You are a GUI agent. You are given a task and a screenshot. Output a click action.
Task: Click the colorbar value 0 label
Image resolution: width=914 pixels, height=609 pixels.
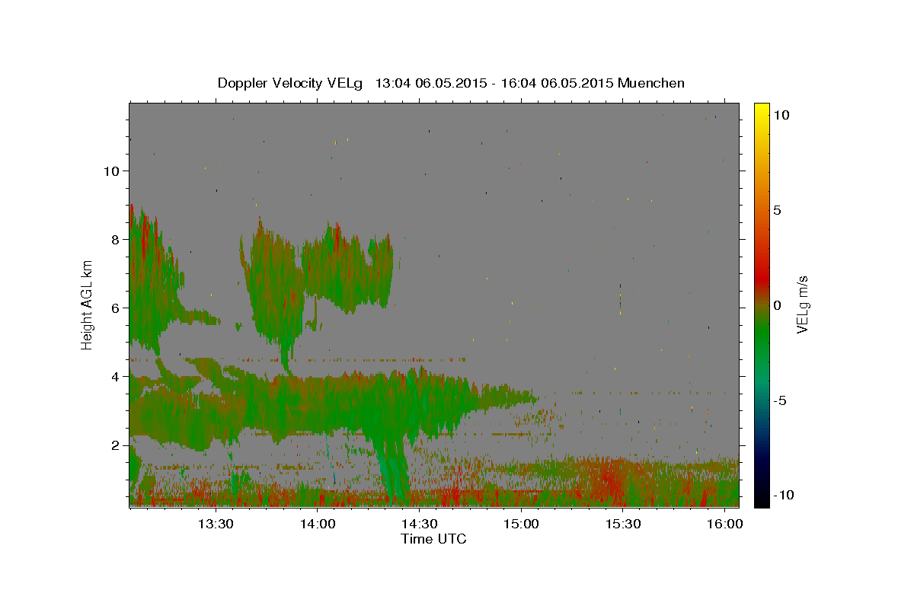(777, 305)
